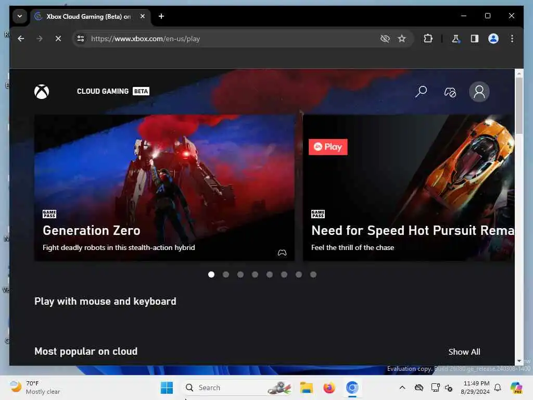Open Copilot preview icon in taskbar
Viewport: 533px width, 400px height.
[x=516, y=387]
